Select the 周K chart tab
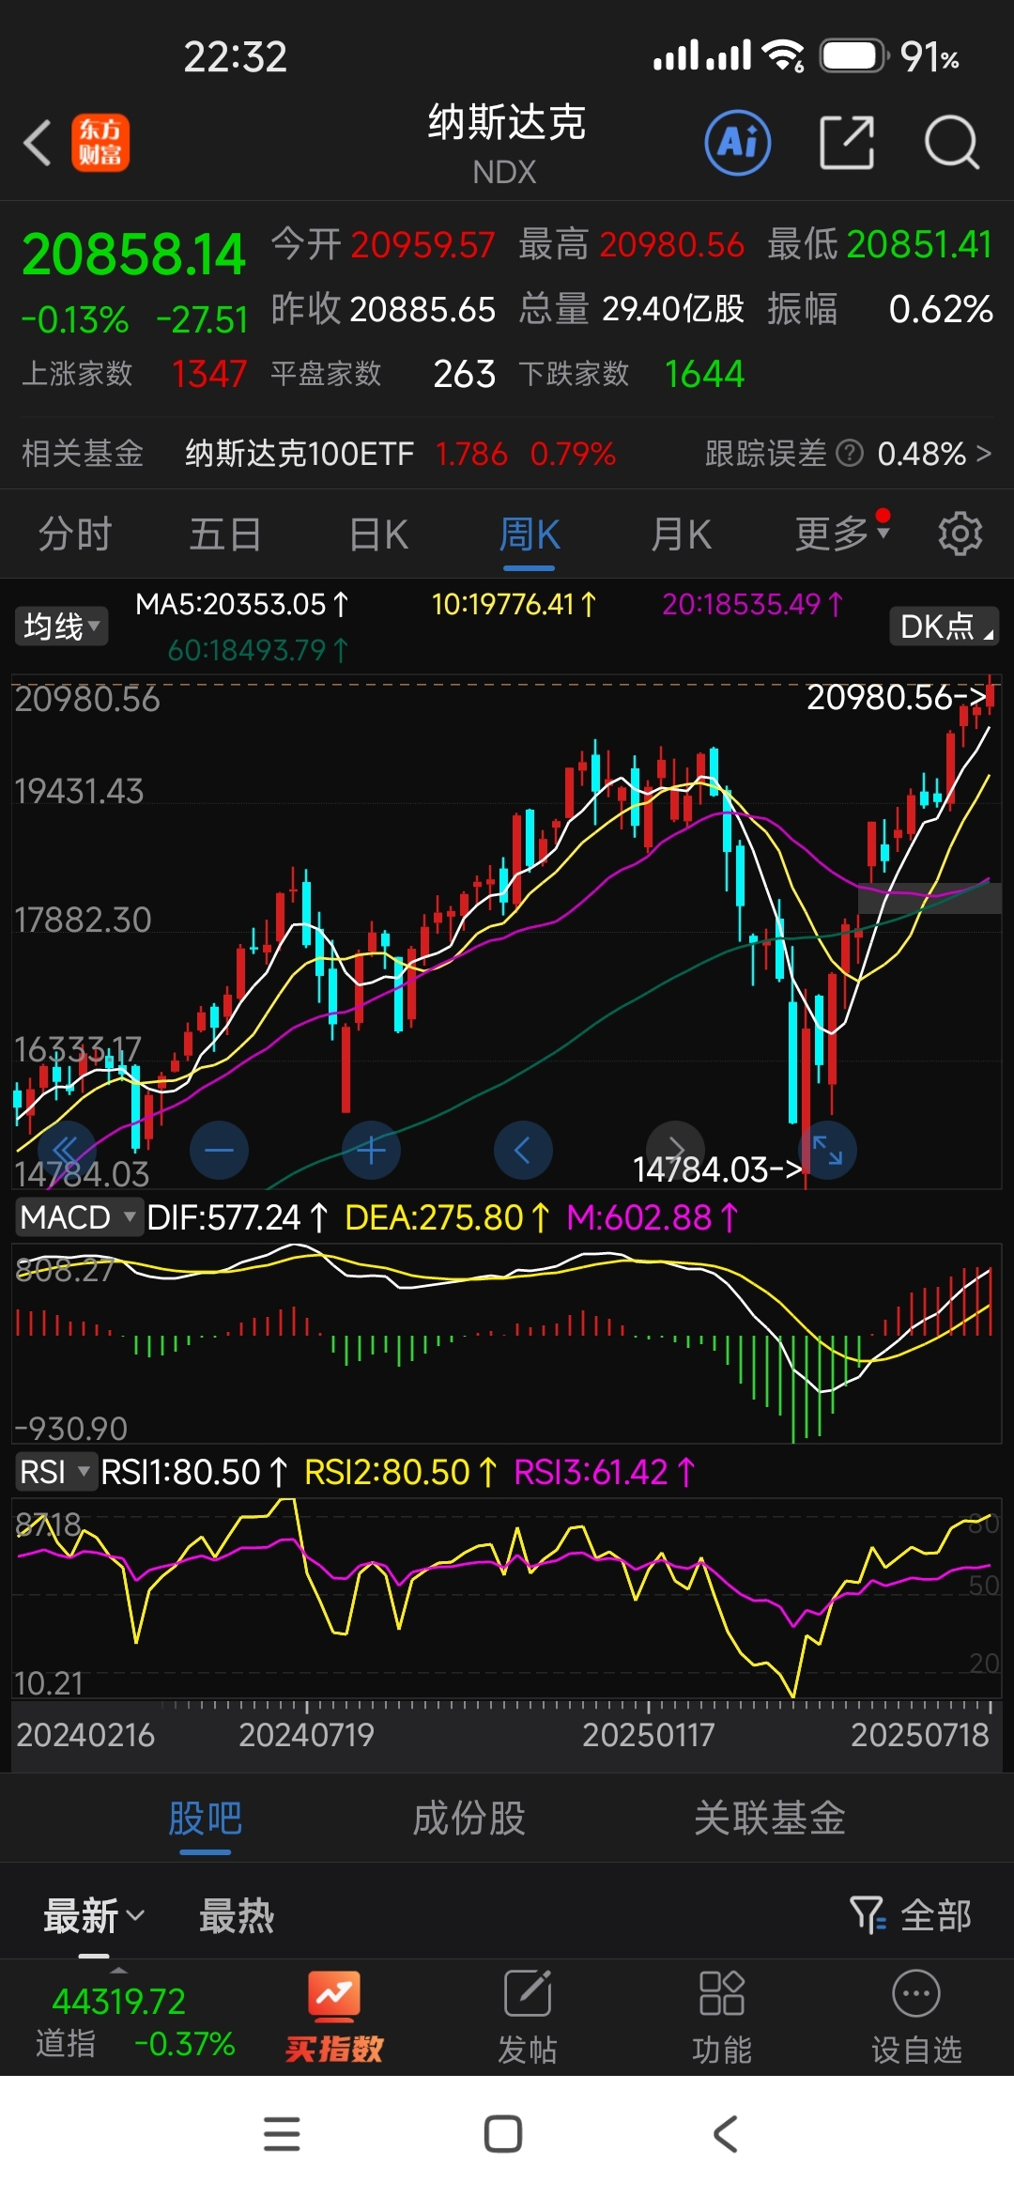1014x2198 pixels. (x=530, y=534)
